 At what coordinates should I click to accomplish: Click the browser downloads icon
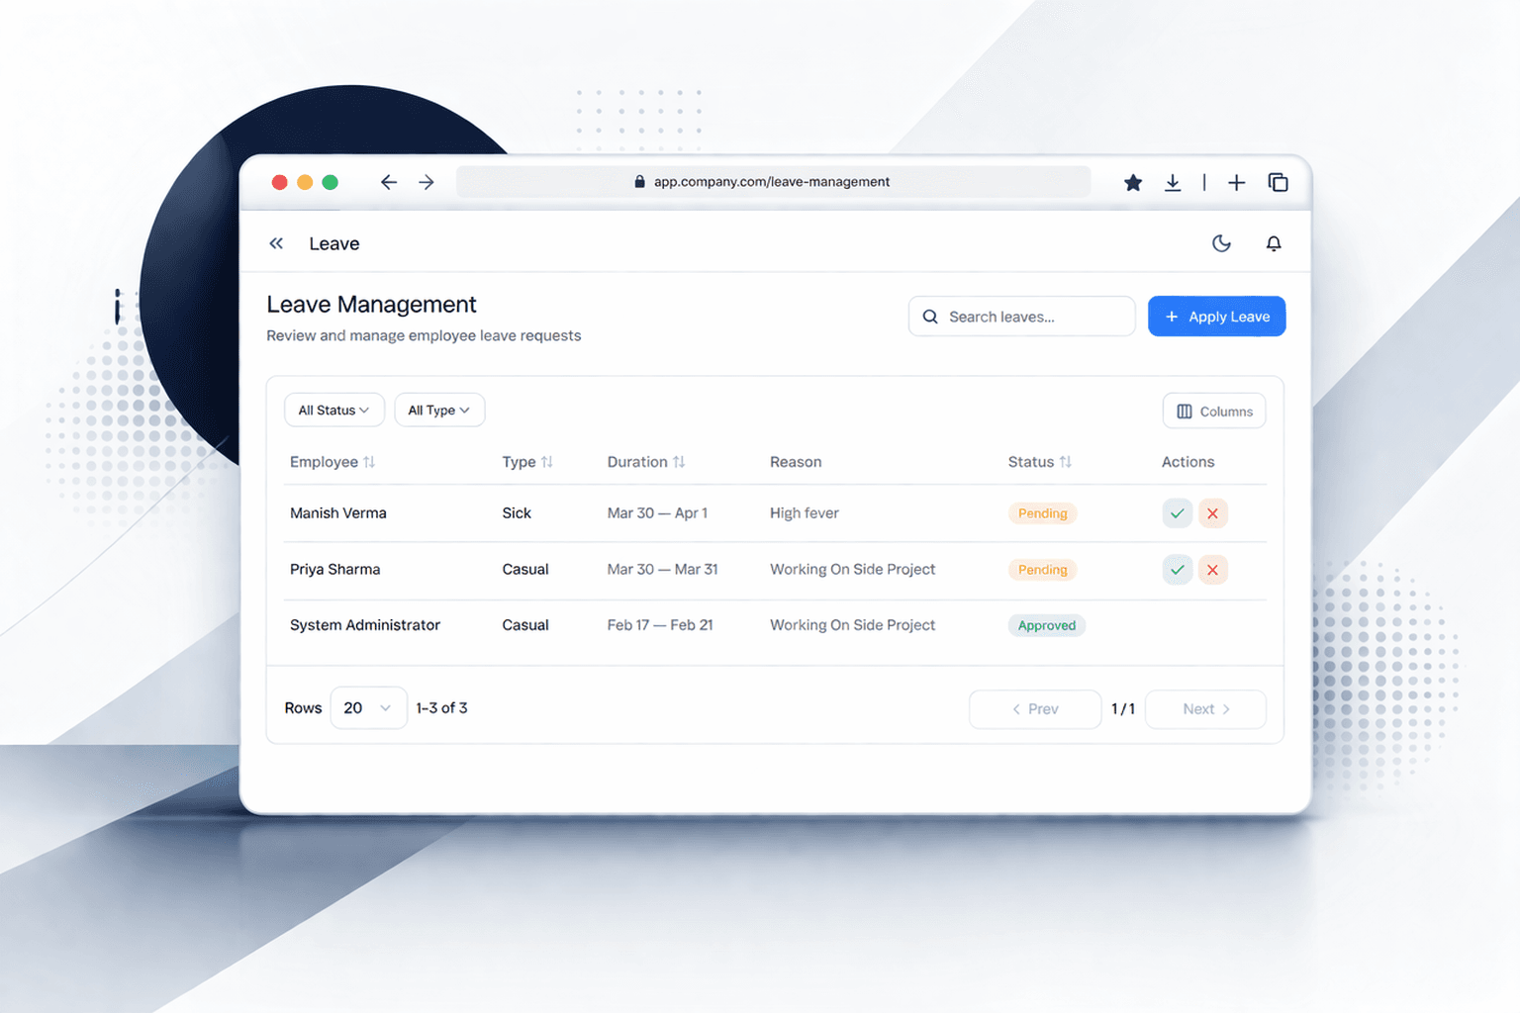1173,182
